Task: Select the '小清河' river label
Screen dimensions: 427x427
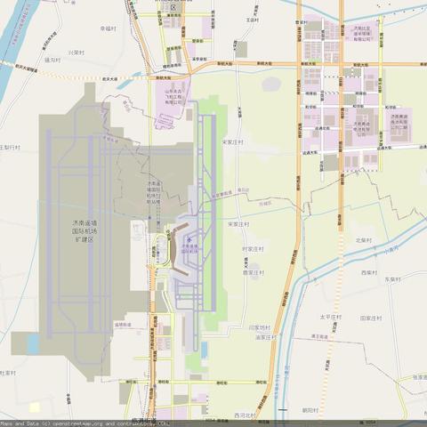Action: (391, 251)
